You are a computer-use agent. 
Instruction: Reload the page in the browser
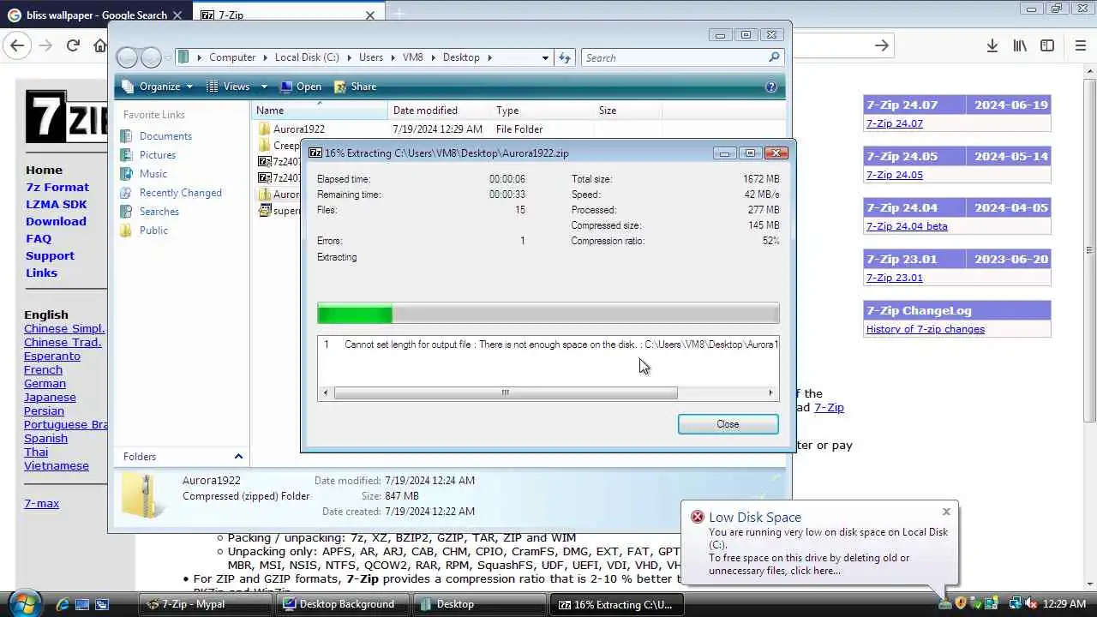coord(73,45)
